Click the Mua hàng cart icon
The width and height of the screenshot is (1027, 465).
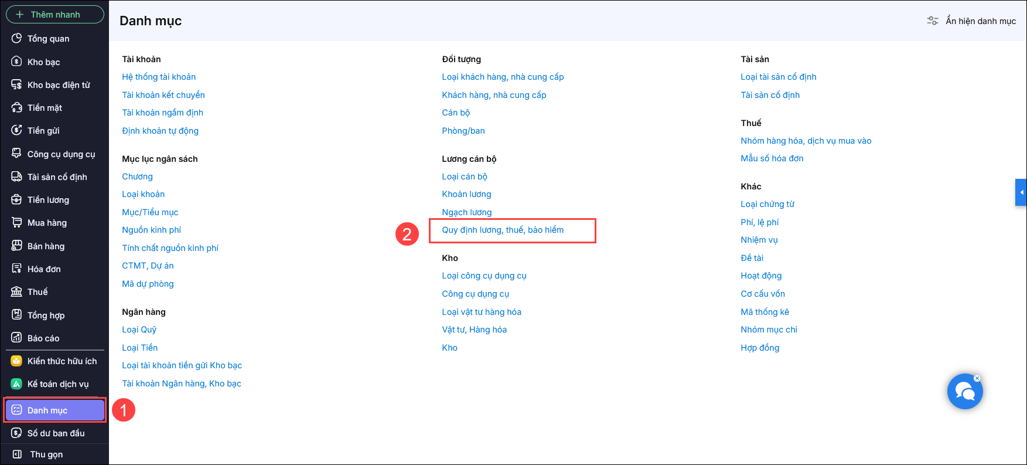click(x=16, y=223)
